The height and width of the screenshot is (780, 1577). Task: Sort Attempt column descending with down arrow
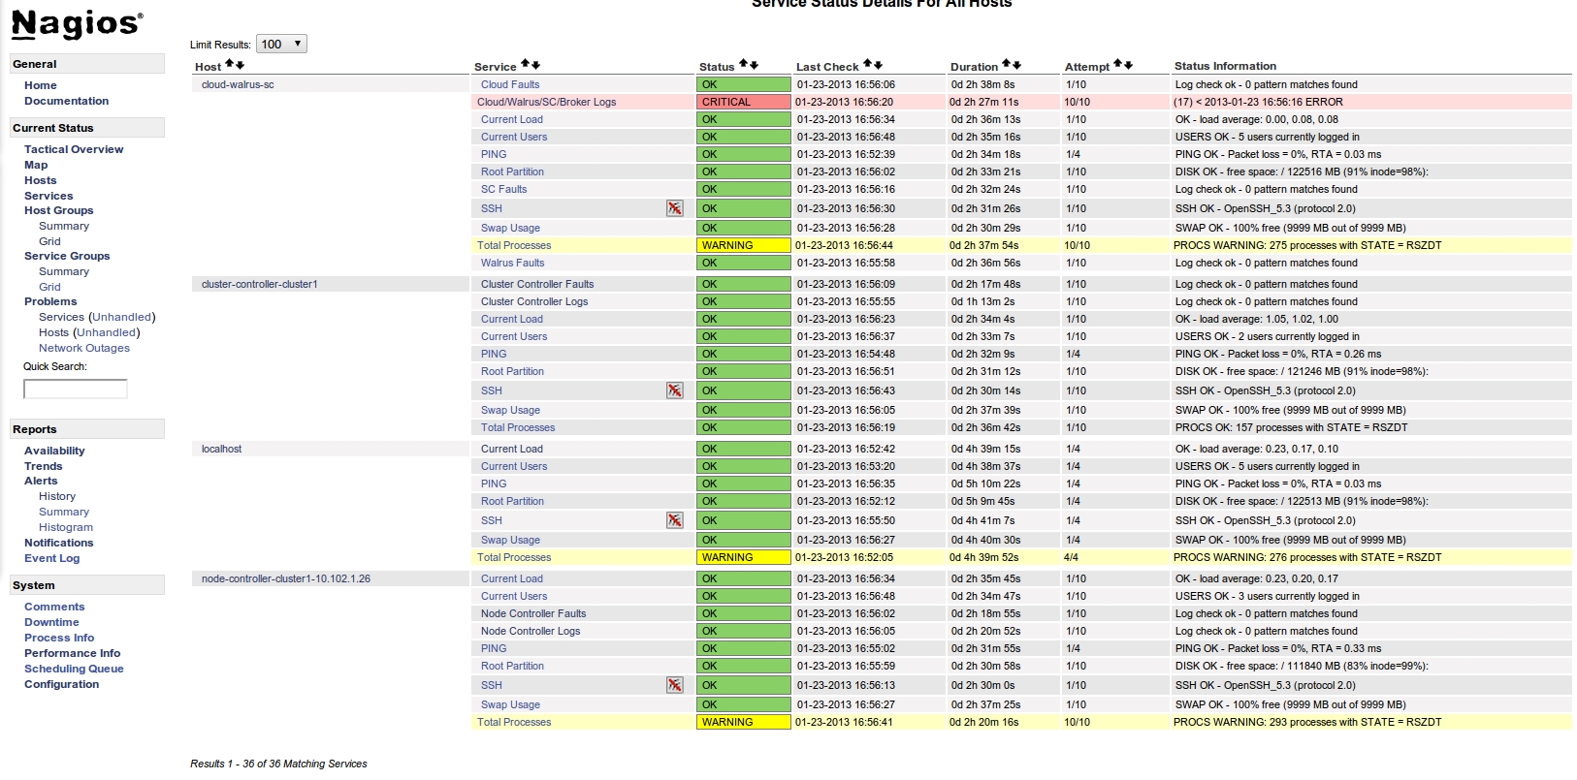pyautogui.click(x=1128, y=65)
